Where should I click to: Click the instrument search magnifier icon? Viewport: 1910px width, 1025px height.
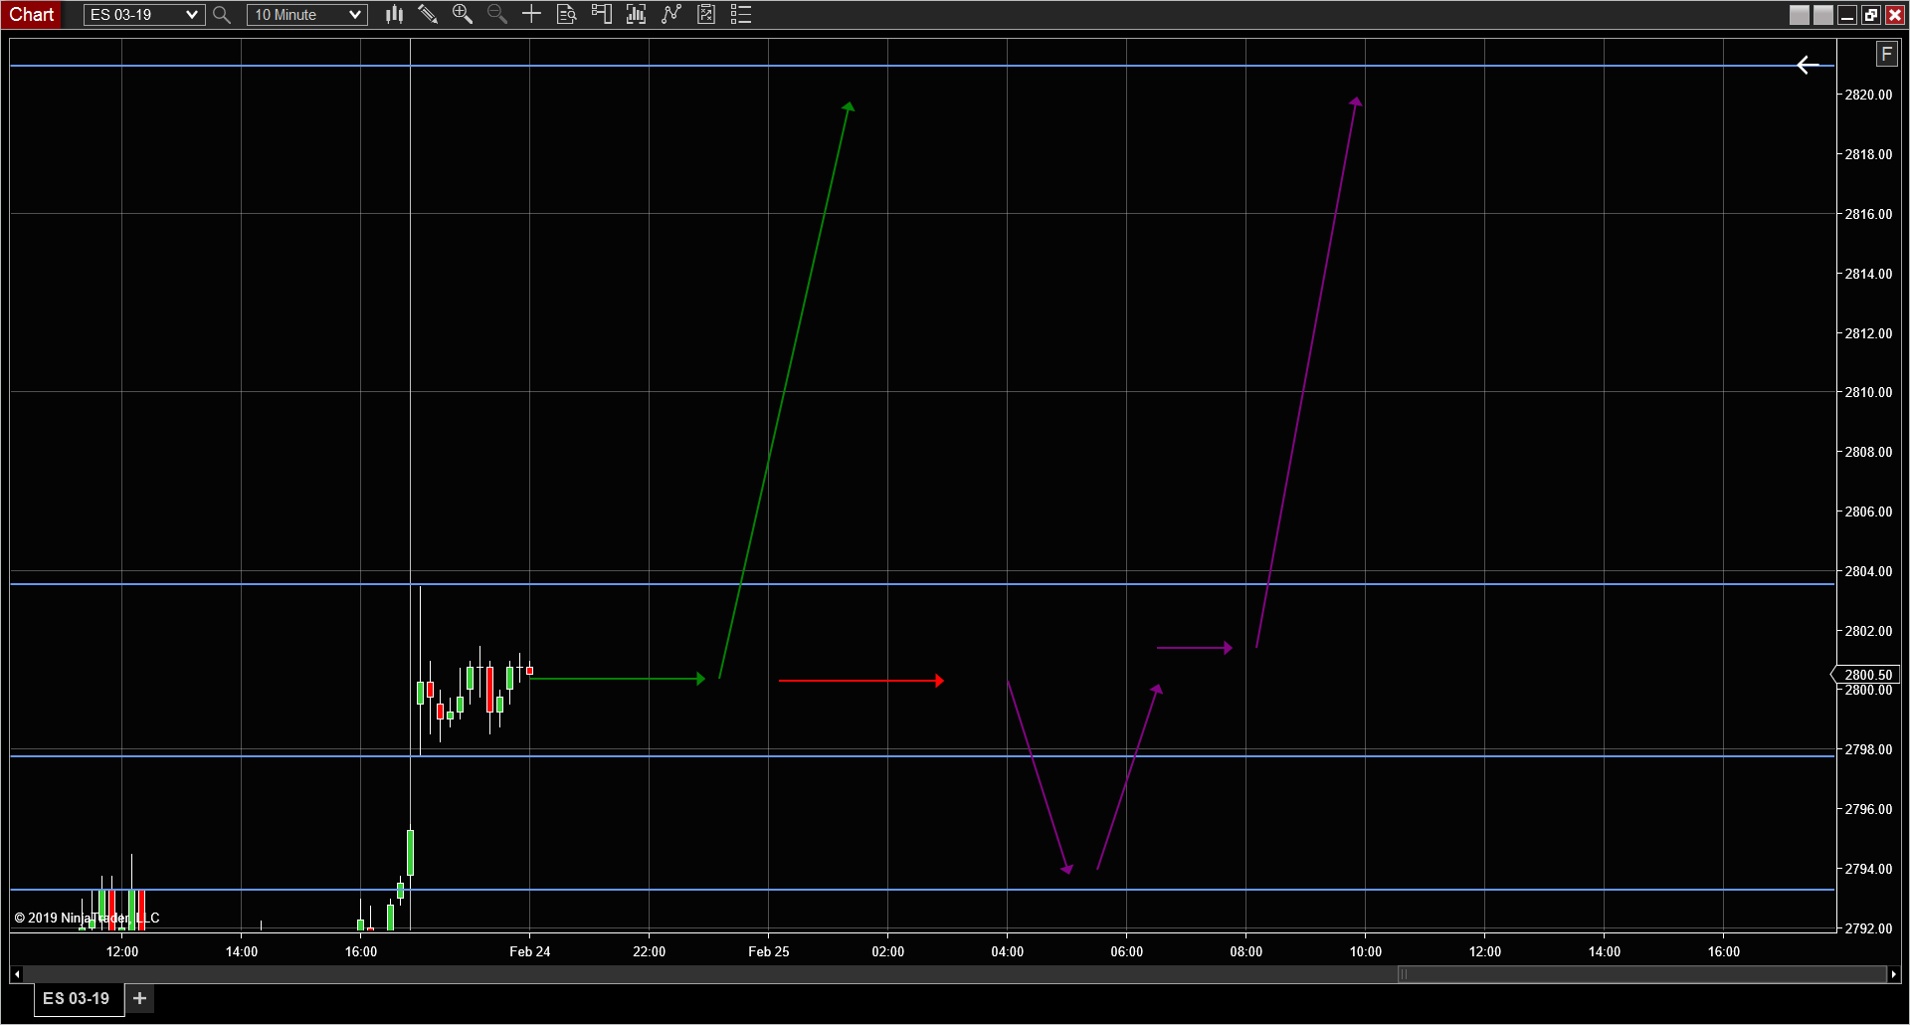tap(222, 15)
